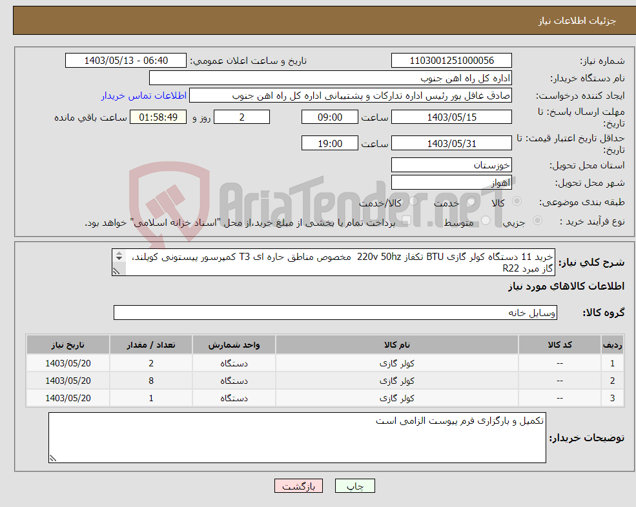Click the کد کالا column header
The image size is (636, 507).
click(560, 344)
